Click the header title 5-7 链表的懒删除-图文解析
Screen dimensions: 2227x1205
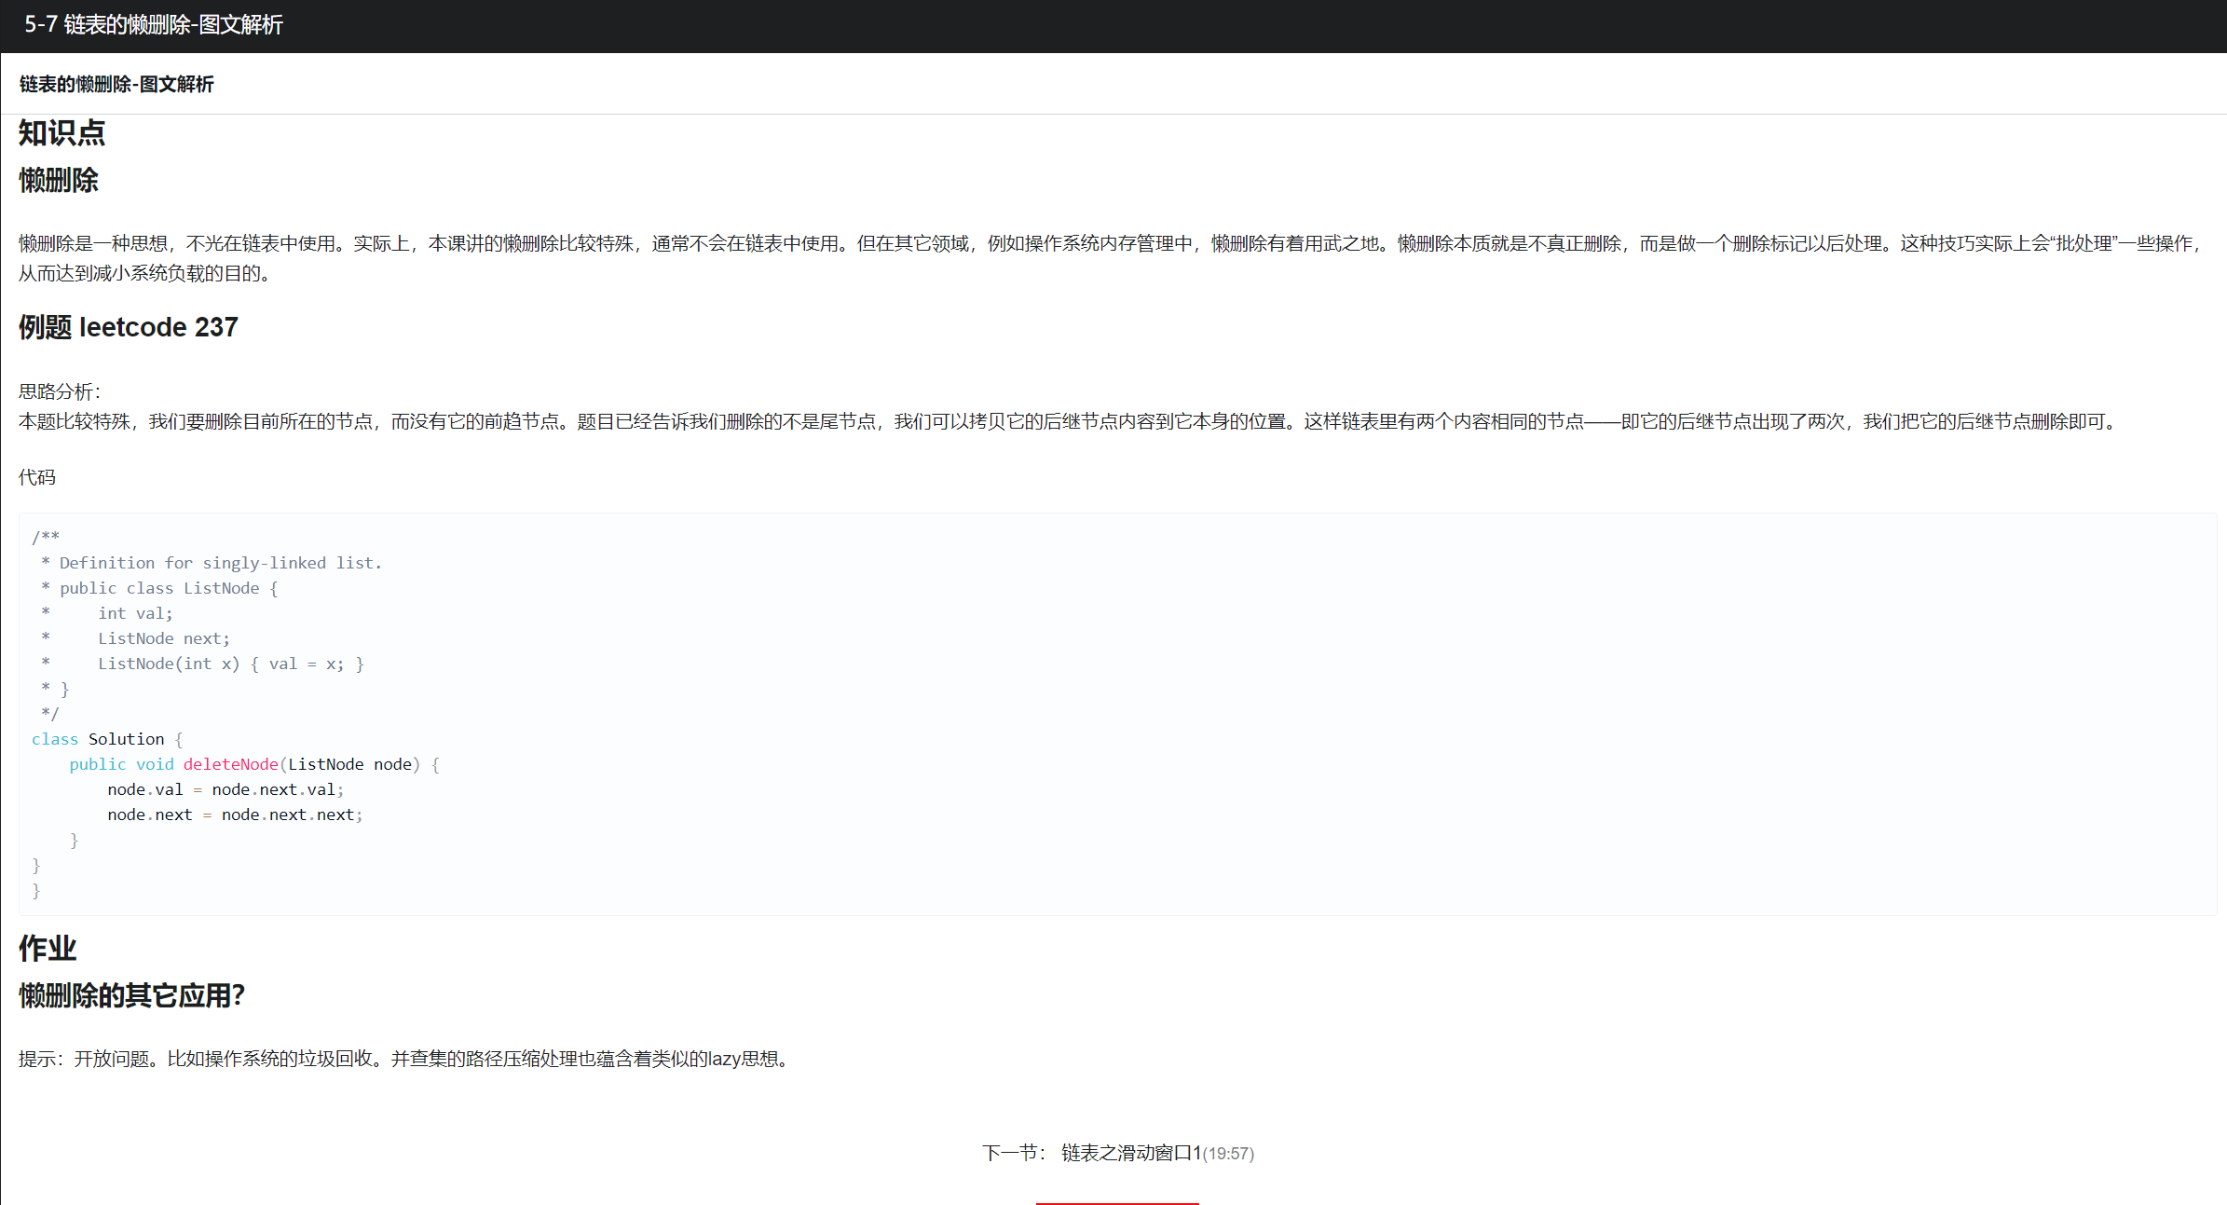point(154,25)
